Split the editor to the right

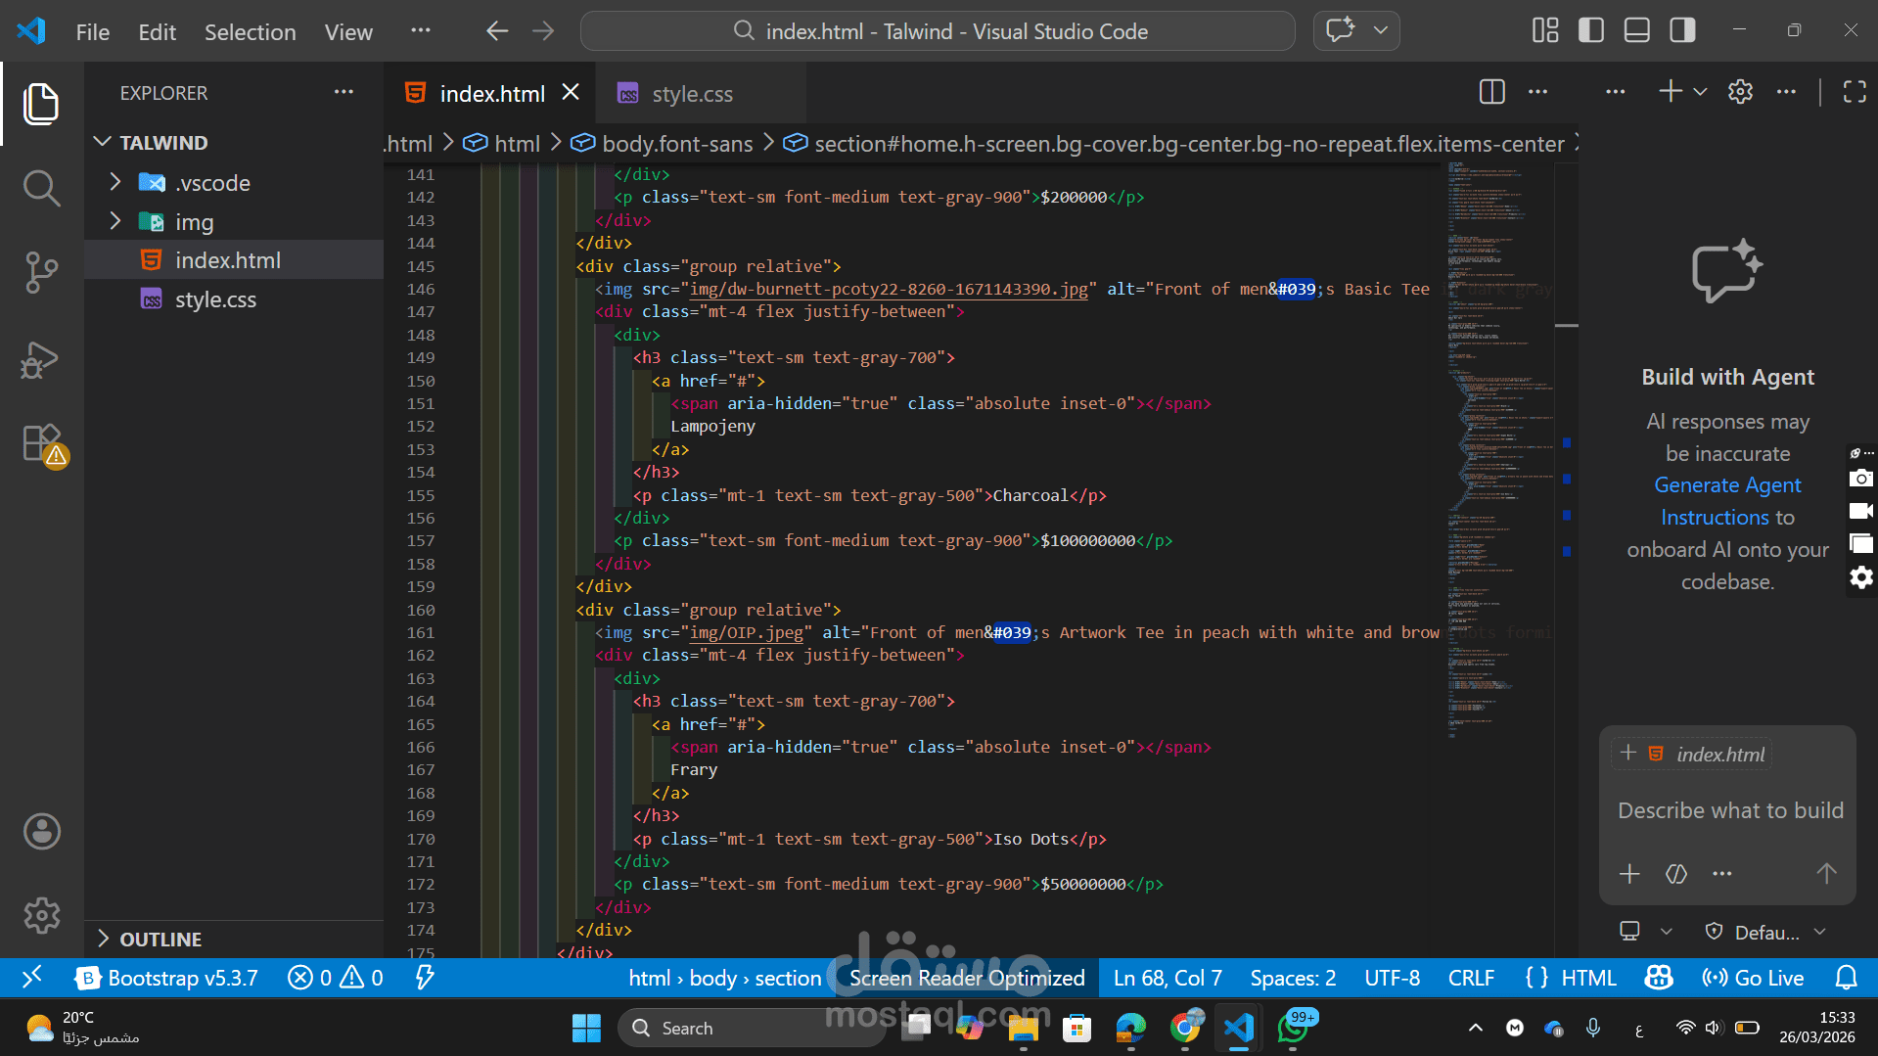tap(1491, 92)
